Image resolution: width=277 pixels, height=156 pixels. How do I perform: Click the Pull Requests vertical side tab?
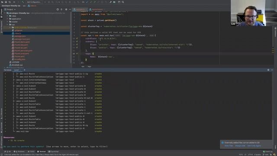tap(1, 27)
